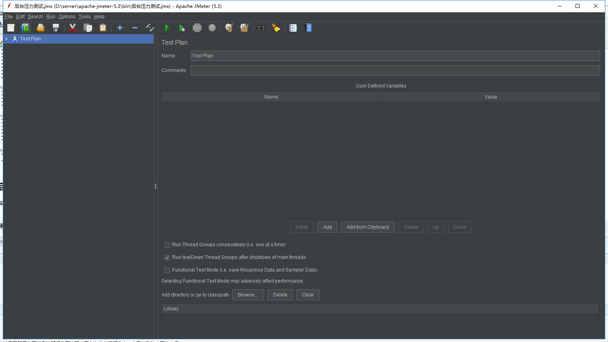Click the Name: column header
The height and width of the screenshot is (342, 608).
(272, 97)
